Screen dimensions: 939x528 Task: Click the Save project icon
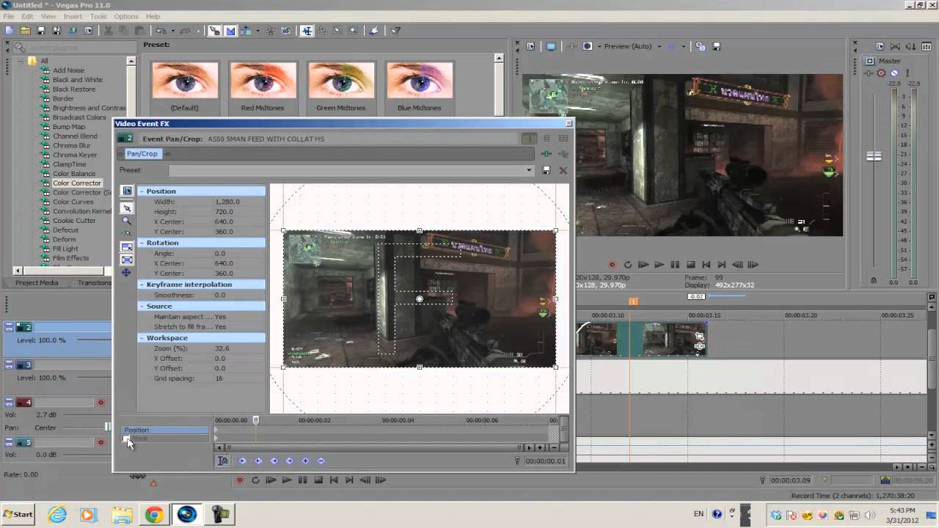coord(41,31)
